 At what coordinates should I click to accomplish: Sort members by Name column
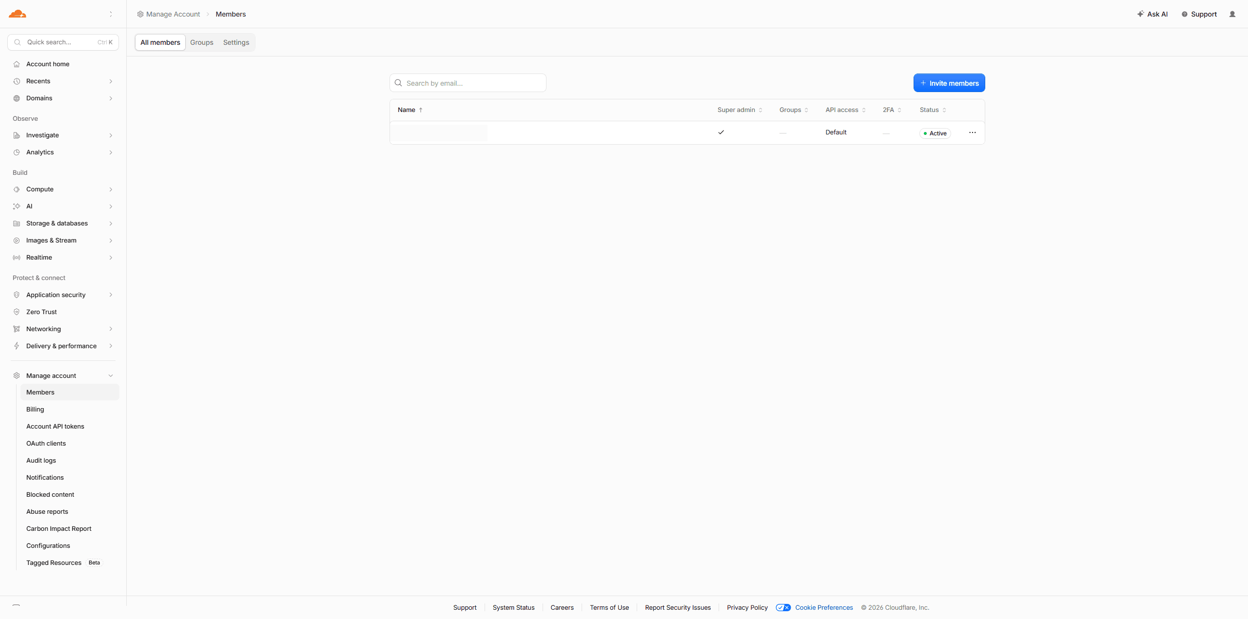(x=410, y=110)
